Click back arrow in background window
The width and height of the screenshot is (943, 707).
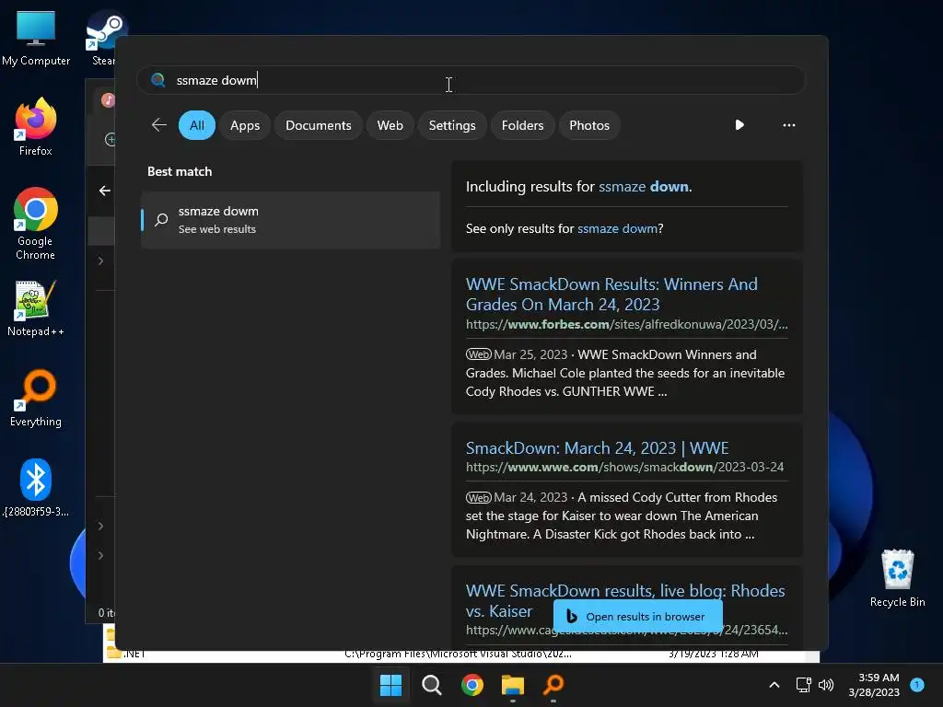(105, 191)
